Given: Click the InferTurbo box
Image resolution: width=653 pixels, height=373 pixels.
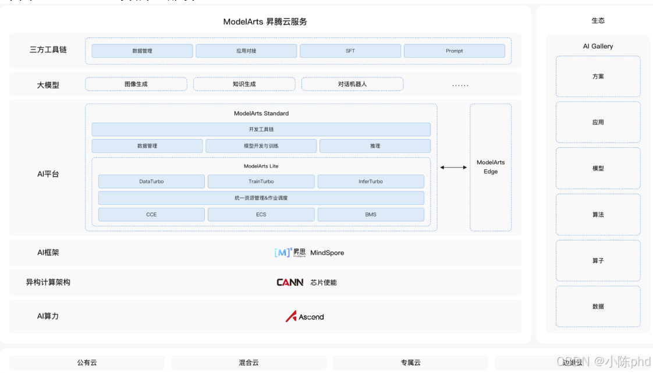Looking at the screenshot, I should pyautogui.click(x=371, y=182).
